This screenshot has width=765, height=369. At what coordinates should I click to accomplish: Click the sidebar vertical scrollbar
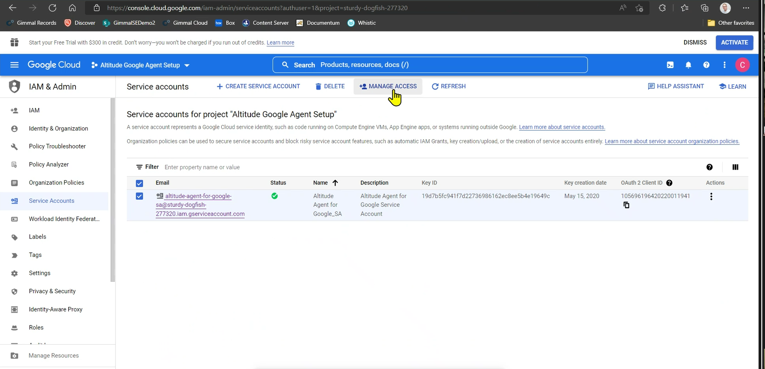[113, 190]
